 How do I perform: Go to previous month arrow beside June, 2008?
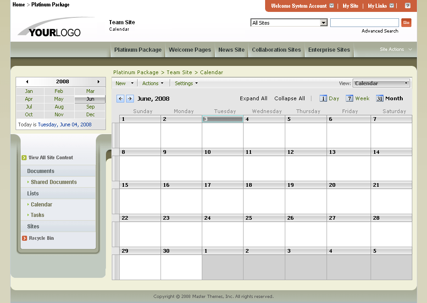(x=121, y=98)
